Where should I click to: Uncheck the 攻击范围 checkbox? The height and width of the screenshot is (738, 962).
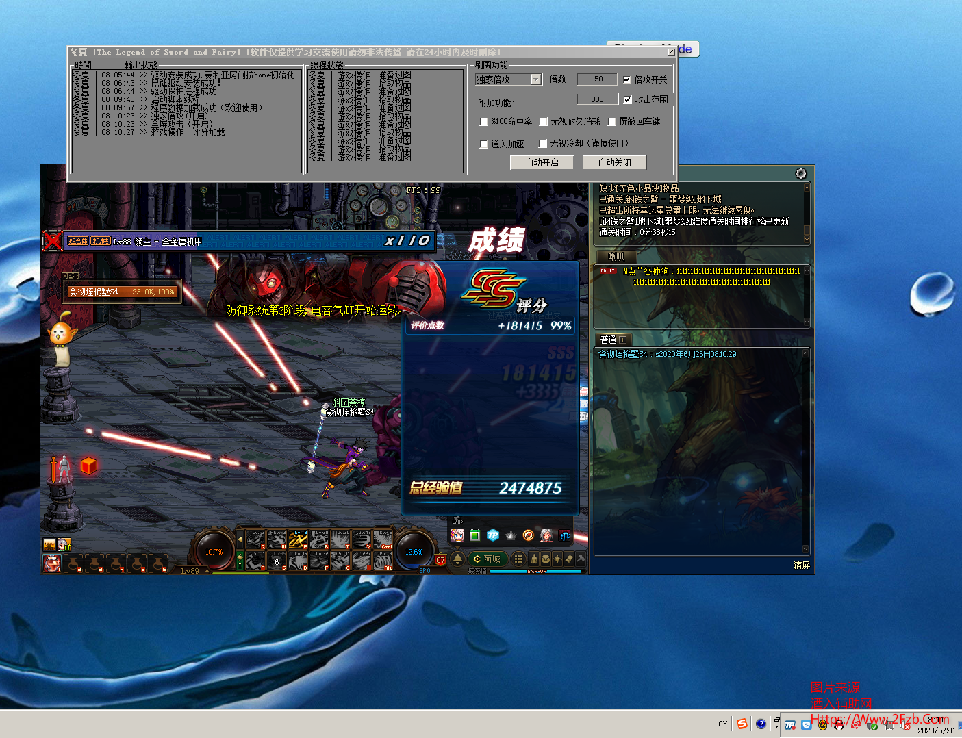tap(627, 100)
